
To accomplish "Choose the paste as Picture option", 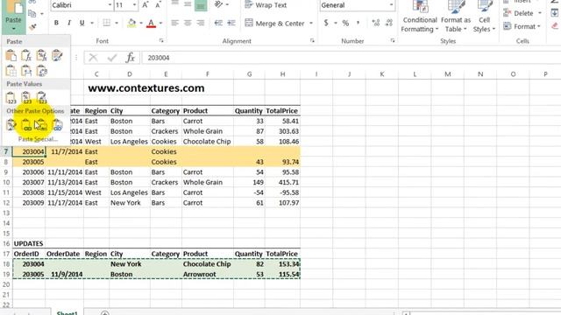I will pos(42,125).
